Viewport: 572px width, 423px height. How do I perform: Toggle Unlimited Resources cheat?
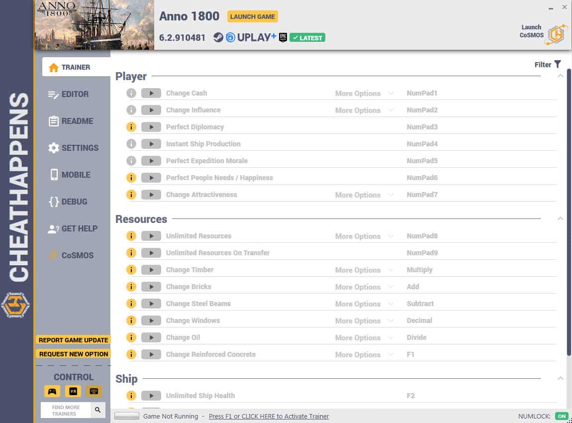tap(151, 236)
